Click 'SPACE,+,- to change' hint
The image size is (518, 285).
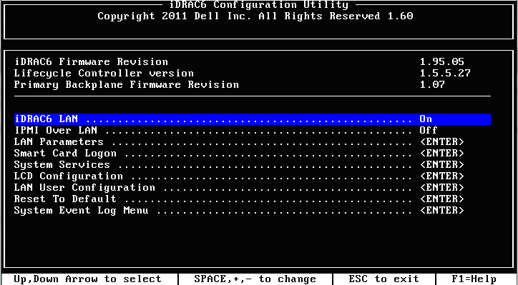coord(255,279)
